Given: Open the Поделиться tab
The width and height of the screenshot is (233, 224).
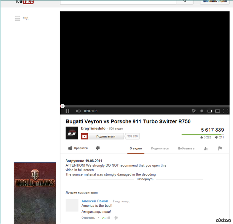Looking at the screenshot, I should [160, 148].
